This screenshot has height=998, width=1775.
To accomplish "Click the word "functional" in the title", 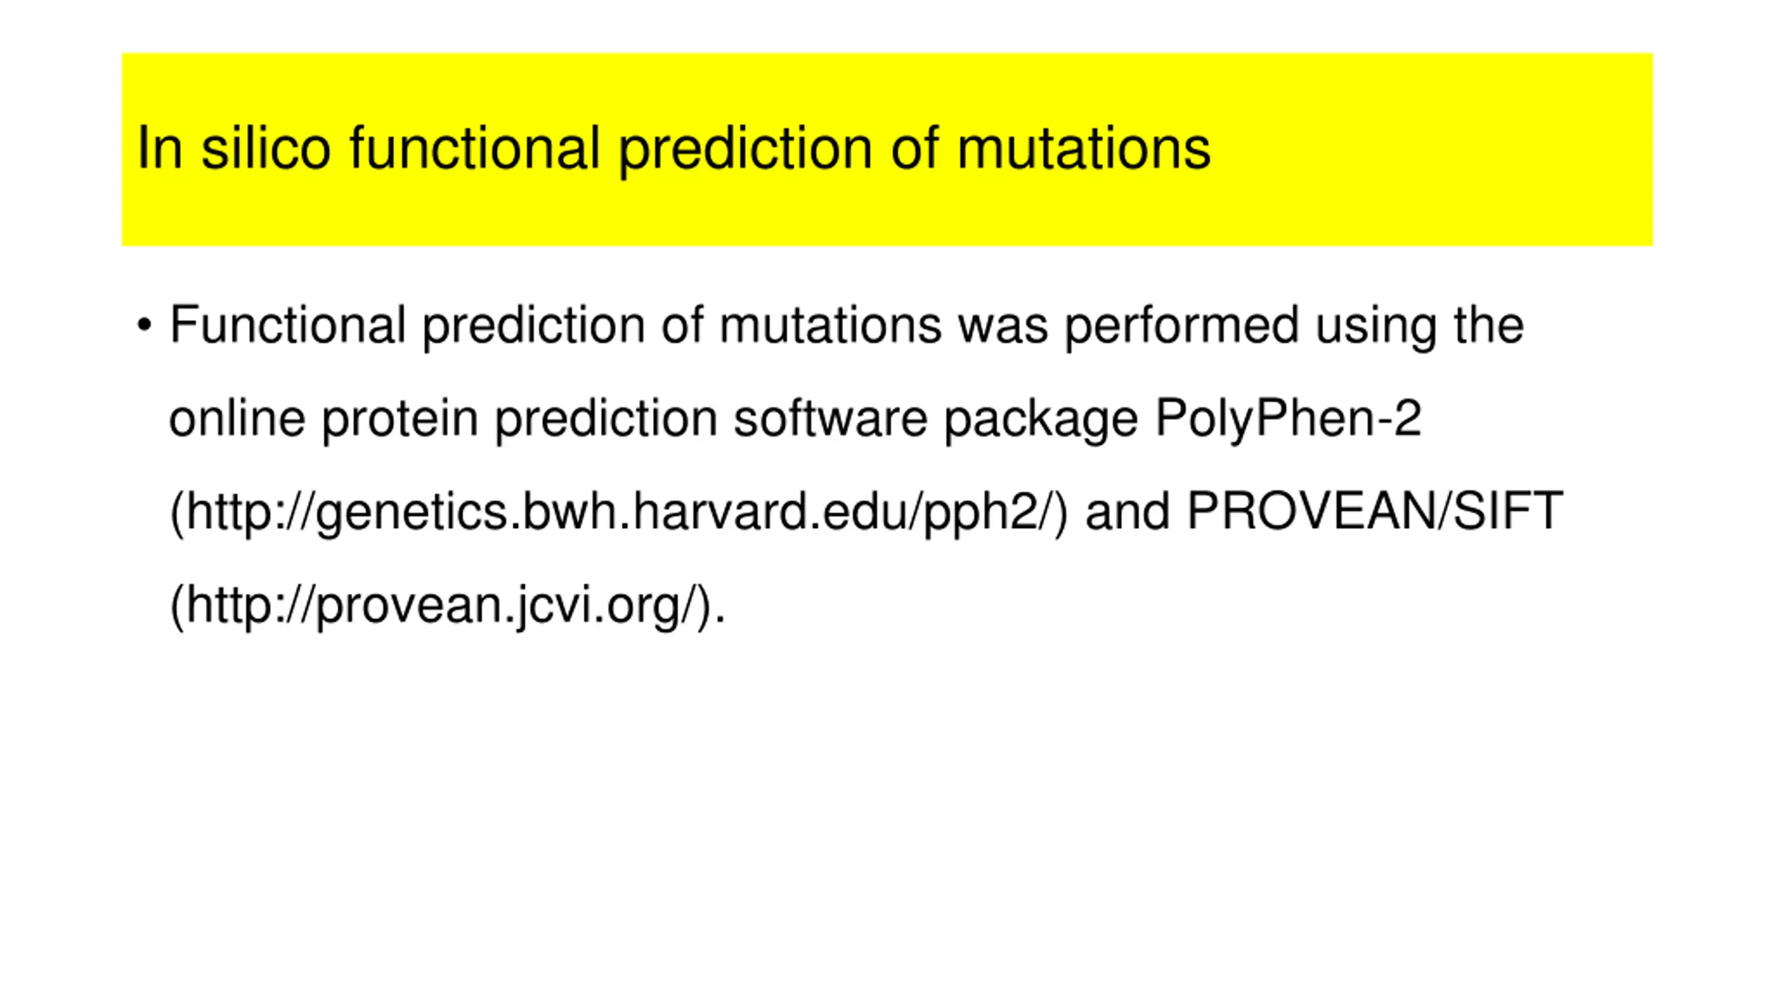I will [474, 148].
